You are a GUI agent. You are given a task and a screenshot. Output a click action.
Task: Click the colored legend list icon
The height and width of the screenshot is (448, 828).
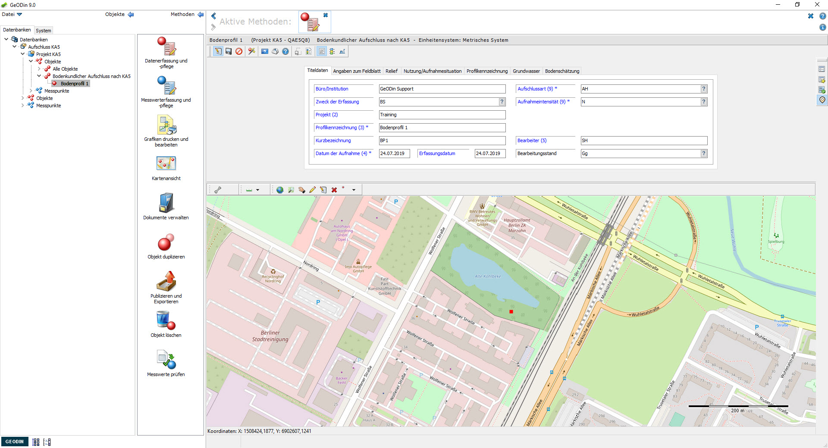tap(309, 51)
